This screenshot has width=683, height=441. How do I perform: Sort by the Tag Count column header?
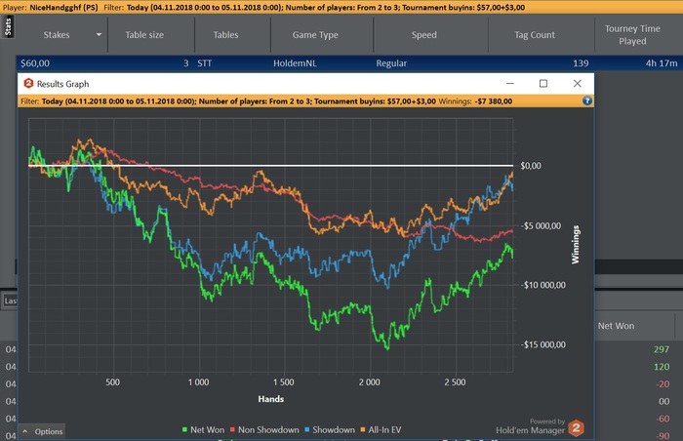point(535,35)
